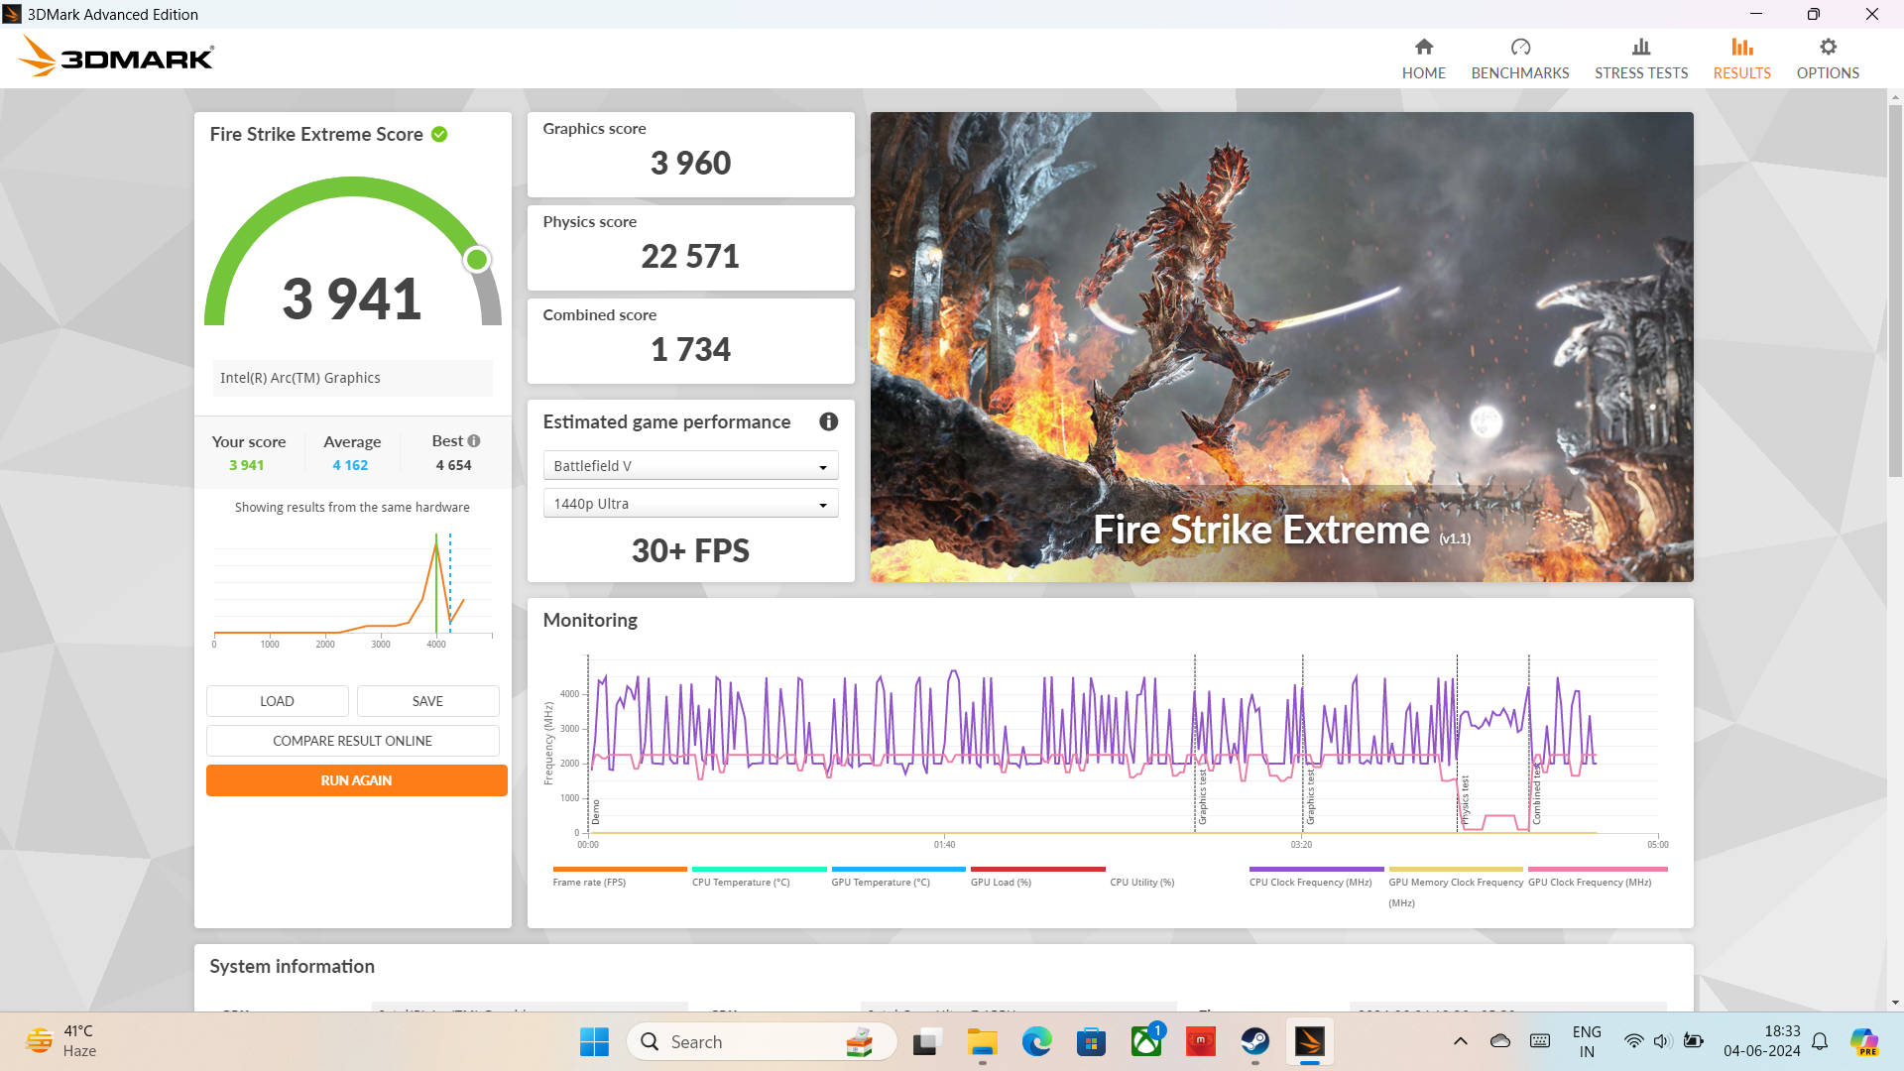Open Wi-Fi network tray icon
1904x1071 pixels.
[x=1633, y=1041]
